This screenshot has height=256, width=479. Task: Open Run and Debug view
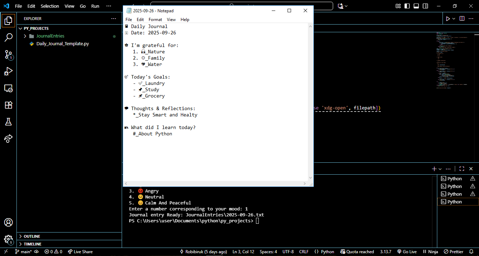click(8, 71)
